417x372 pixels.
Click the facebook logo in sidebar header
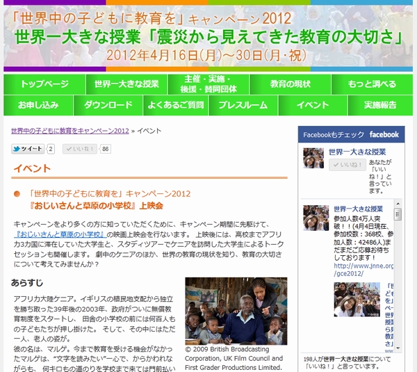384,135
